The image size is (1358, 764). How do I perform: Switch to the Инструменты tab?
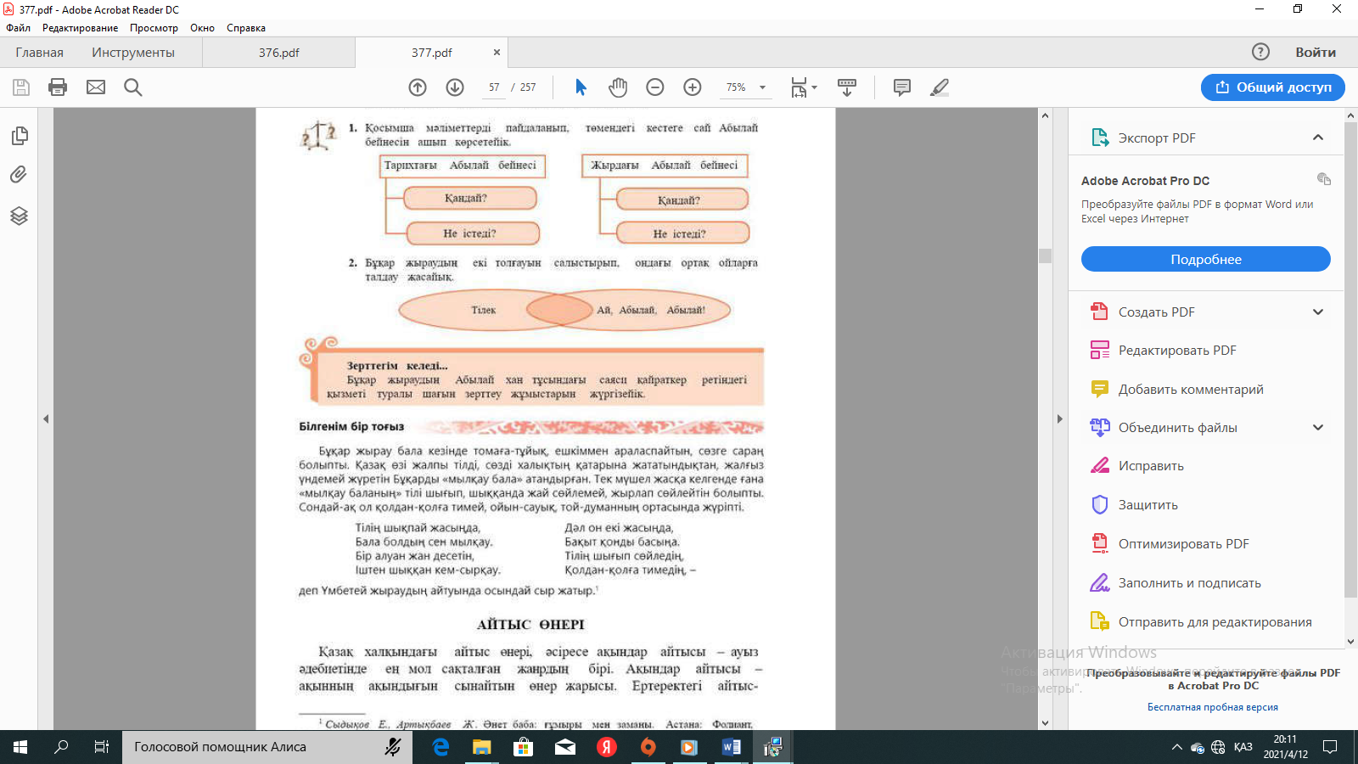click(x=133, y=53)
